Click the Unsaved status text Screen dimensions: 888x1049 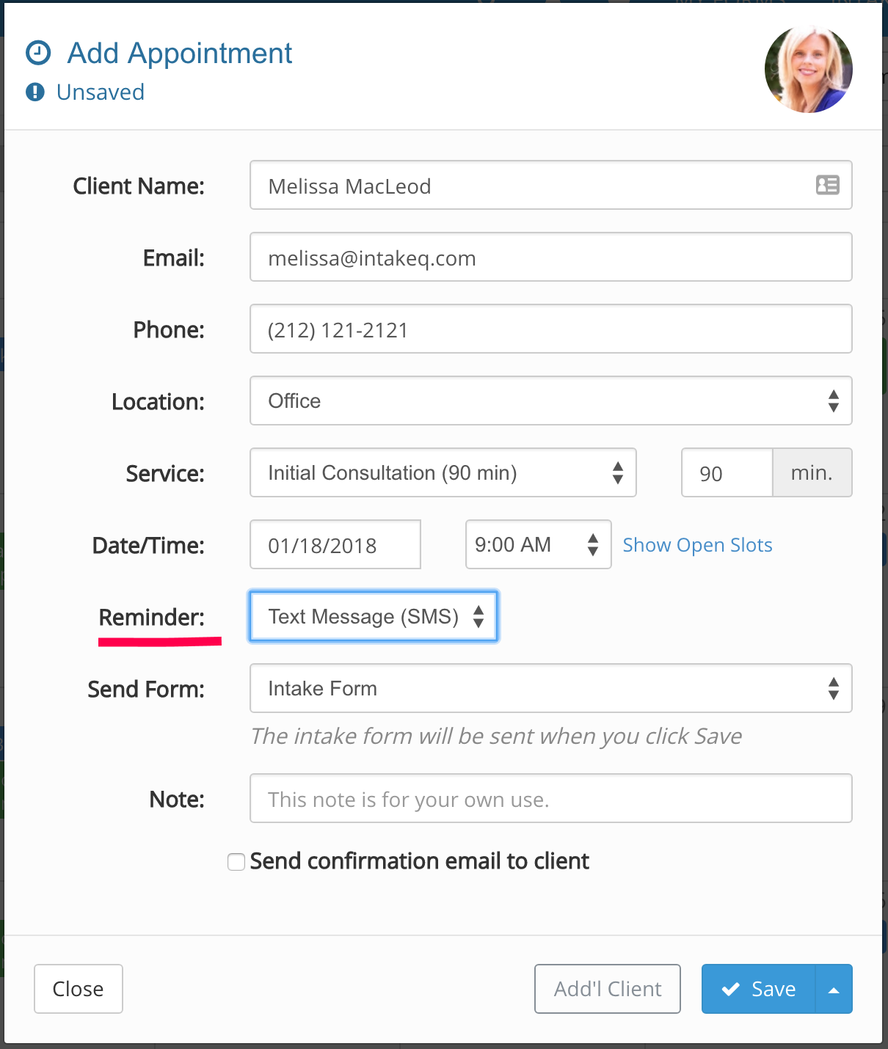[x=101, y=92]
